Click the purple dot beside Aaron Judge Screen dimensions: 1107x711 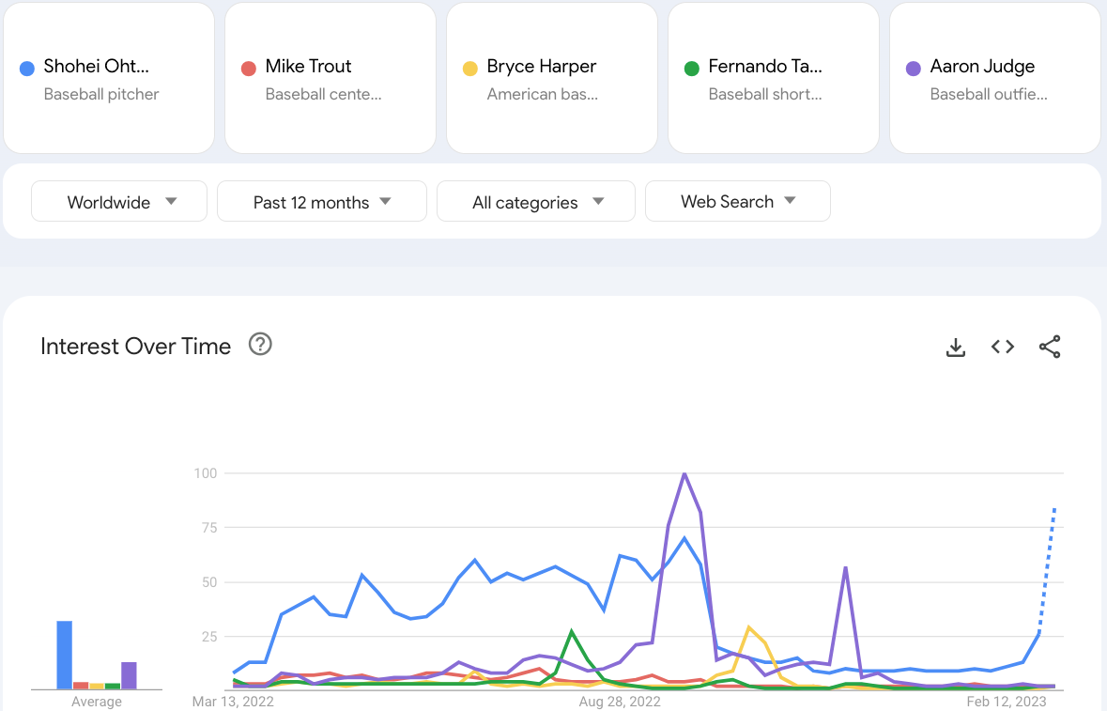[x=914, y=69]
